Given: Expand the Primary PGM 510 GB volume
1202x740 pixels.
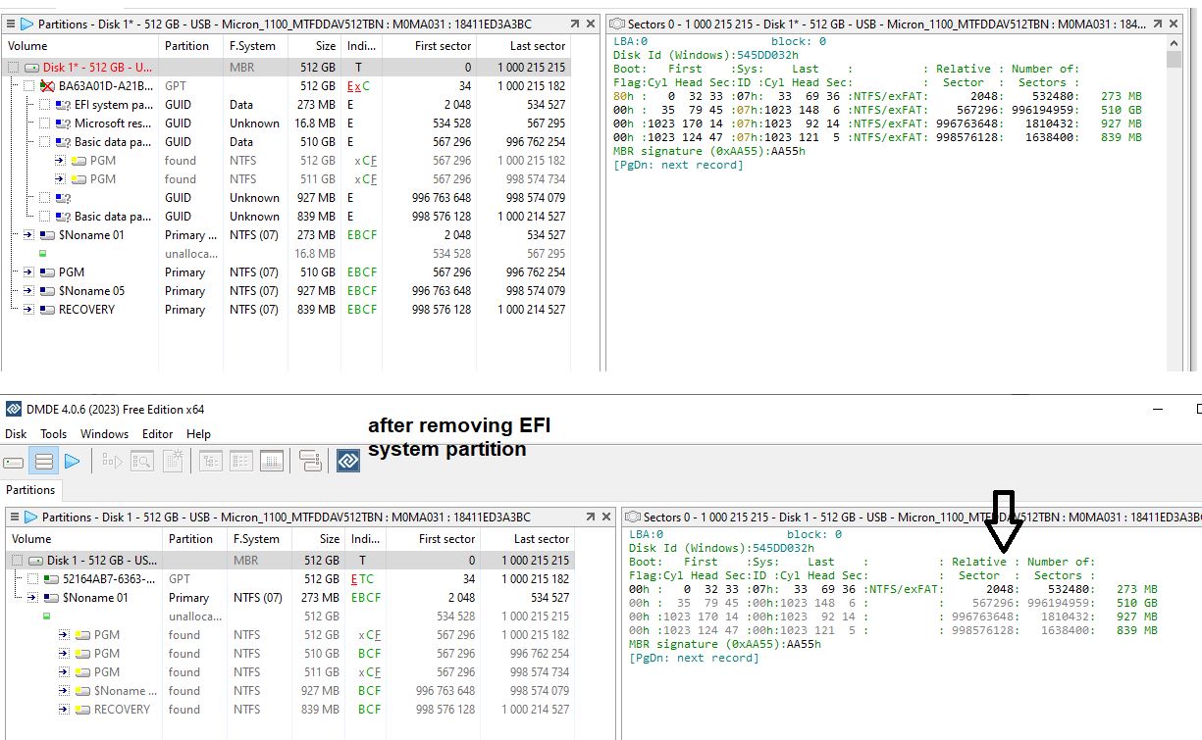Looking at the screenshot, I should point(28,272).
